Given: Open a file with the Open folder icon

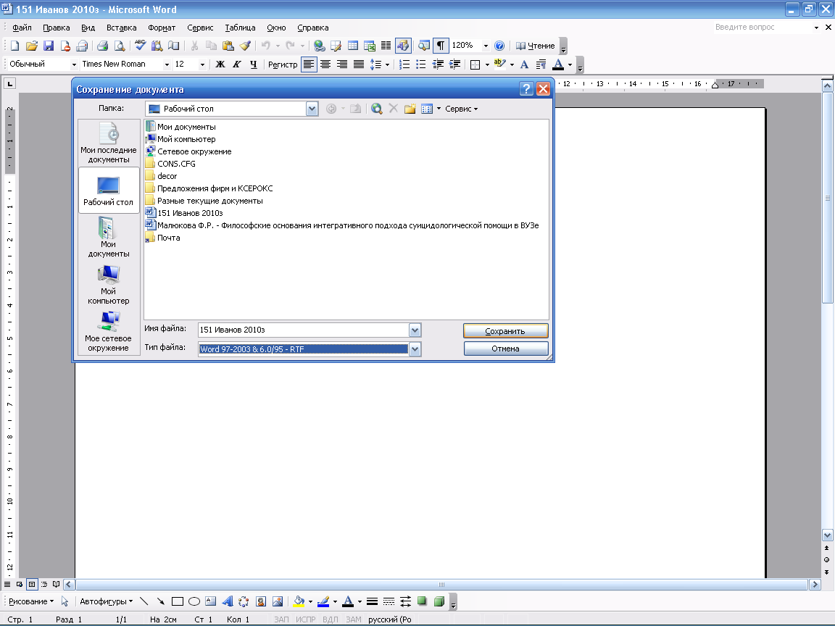Looking at the screenshot, I should click(31, 46).
